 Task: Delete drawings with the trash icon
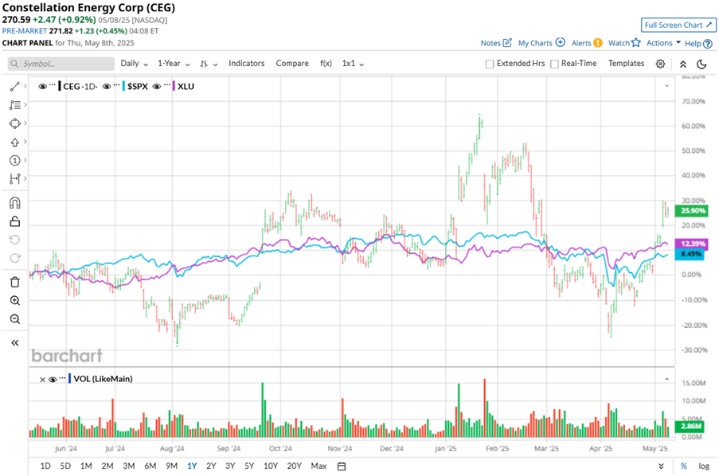[x=14, y=282]
